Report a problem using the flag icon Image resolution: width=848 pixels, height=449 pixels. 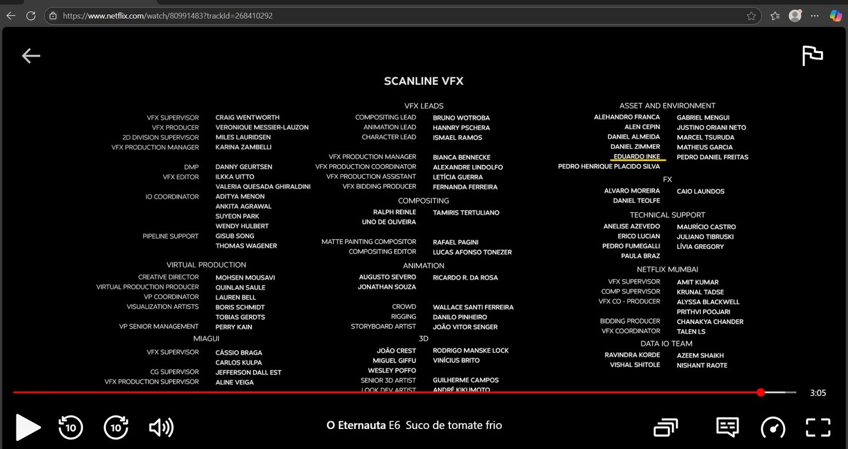pos(813,56)
